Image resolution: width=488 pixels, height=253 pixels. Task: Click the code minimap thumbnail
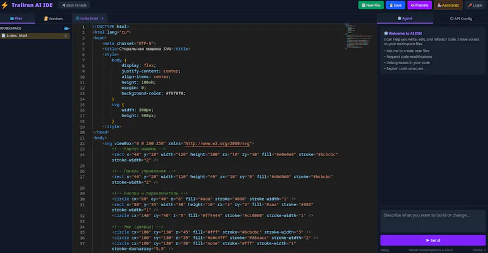tap(358, 37)
